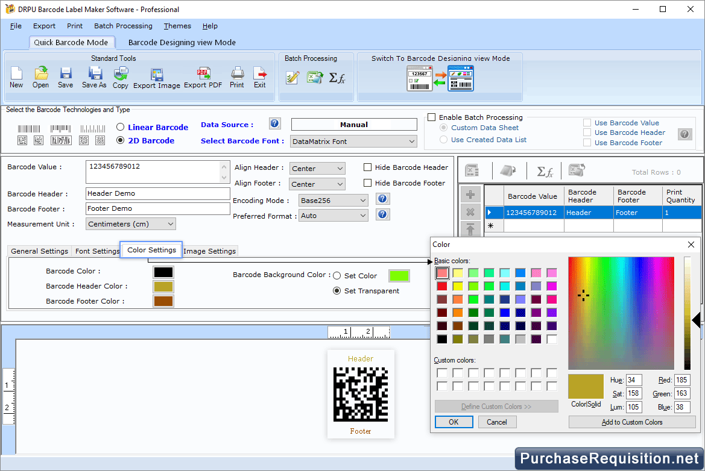Export barcode using Export PDF icon

tap(203, 76)
